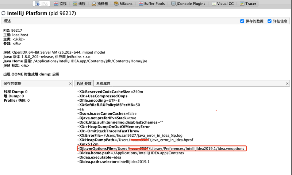Click the -XX:HeapDumpPath argument line
292x175 pixels.
click(x=135, y=140)
